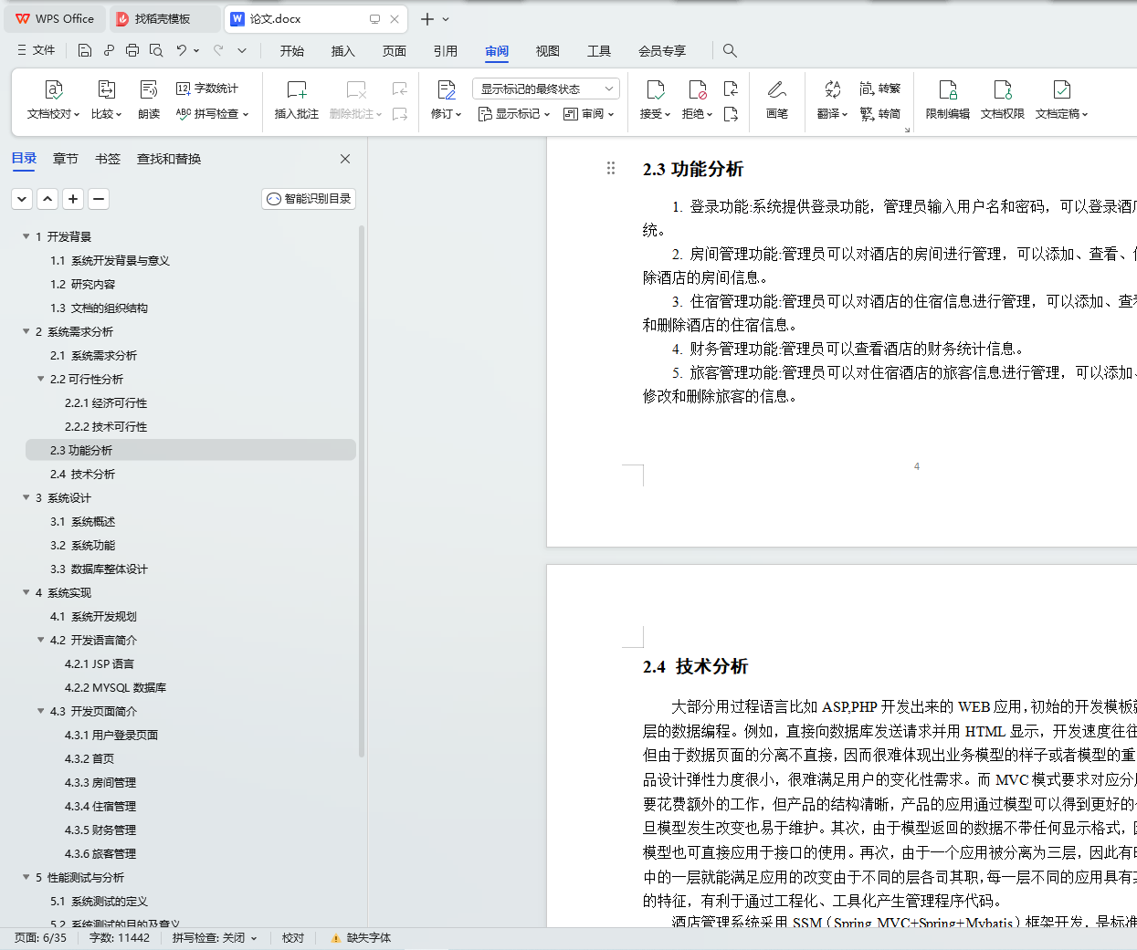The image size is (1137, 950).
Task: Expand the ribbon group dialog launcher arrow
Action: (x=907, y=130)
